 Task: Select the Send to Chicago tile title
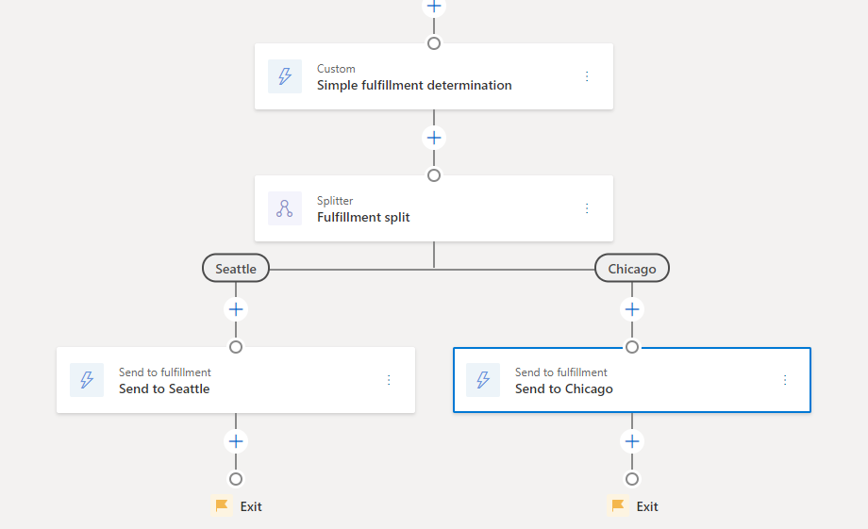(564, 389)
